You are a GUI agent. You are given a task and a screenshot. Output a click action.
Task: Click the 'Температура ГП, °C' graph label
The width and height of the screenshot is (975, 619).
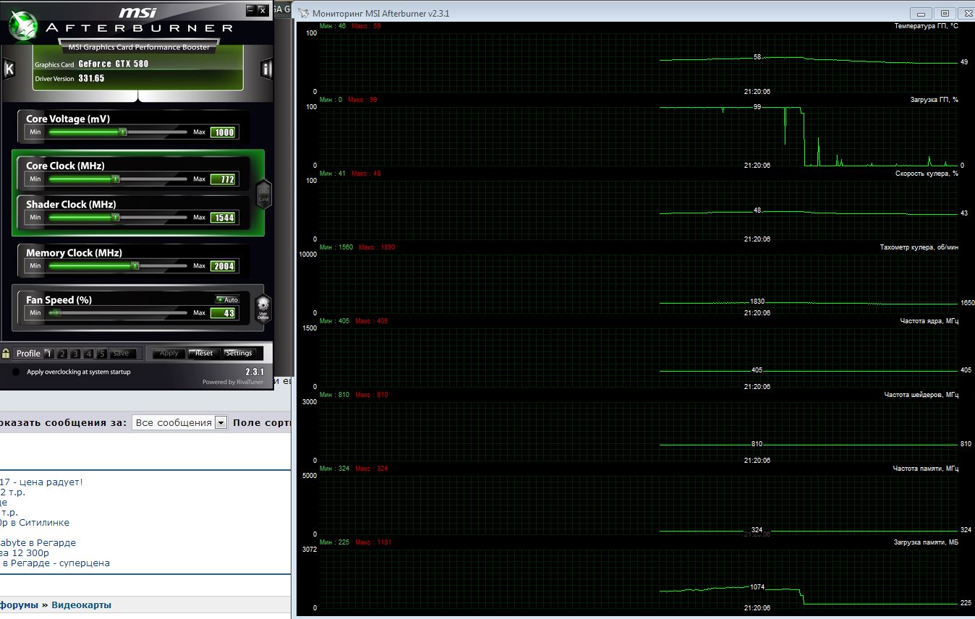(x=926, y=26)
